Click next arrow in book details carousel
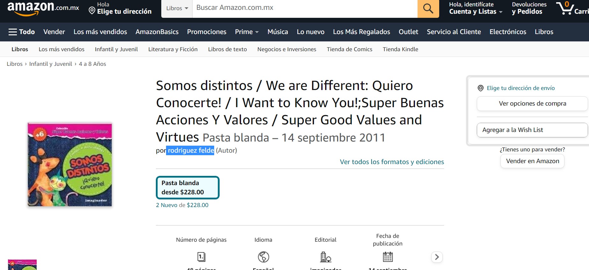The height and width of the screenshot is (270, 589). coord(437,257)
